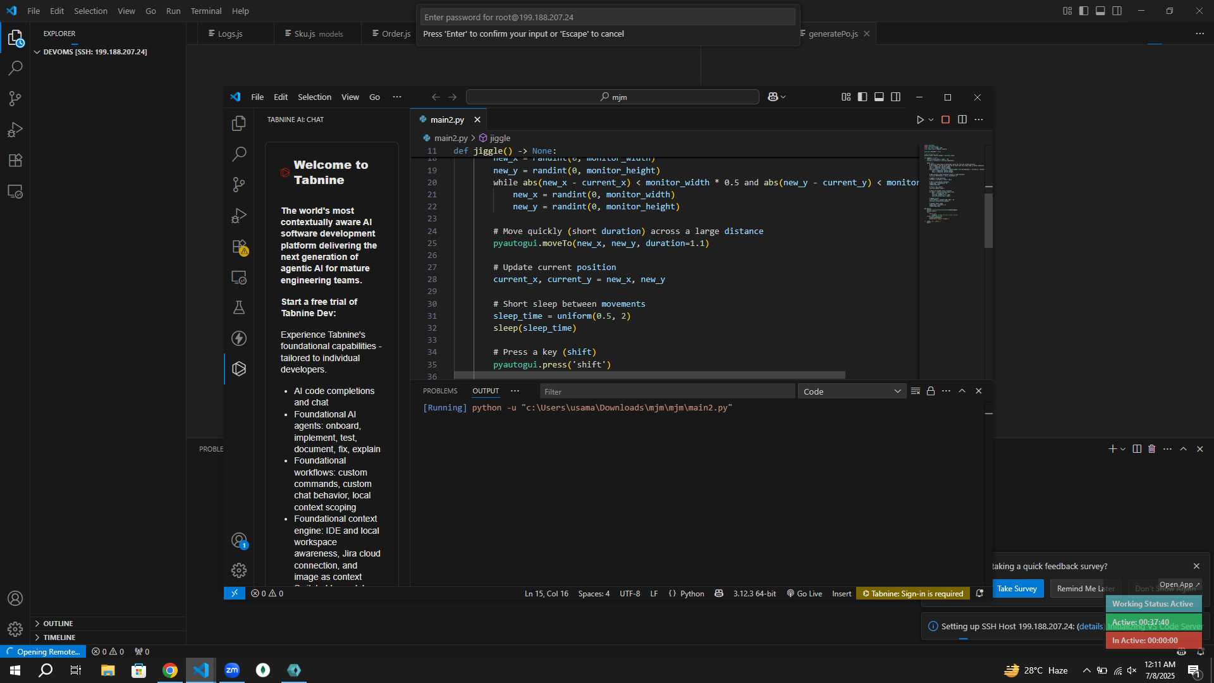The width and height of the screenshot is (1214, 683).
Task: Open the Terminal menu in the outer window
Action: [x=206, y=11]
